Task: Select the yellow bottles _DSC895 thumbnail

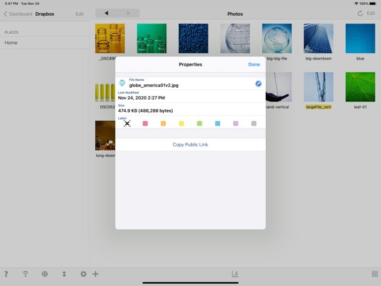Action: 110,39
